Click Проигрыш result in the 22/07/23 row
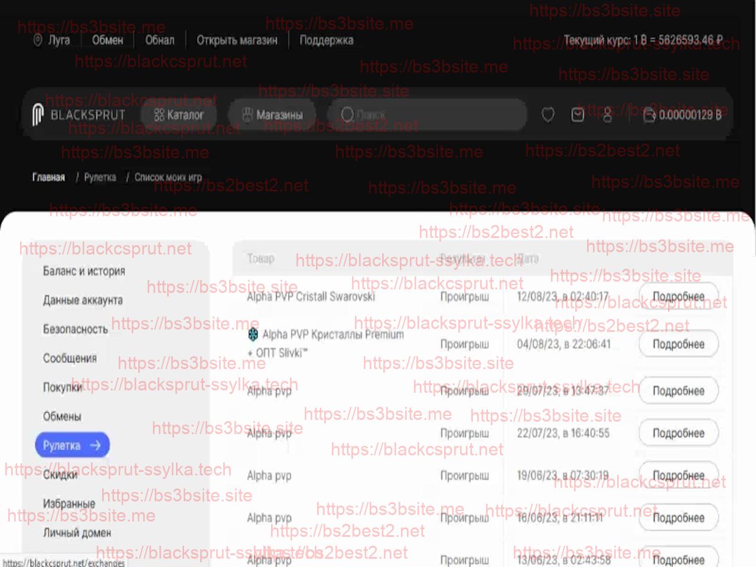The image size is (756, 567). click(x=464, y=434)
